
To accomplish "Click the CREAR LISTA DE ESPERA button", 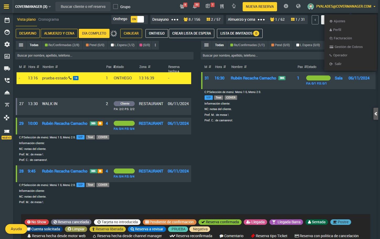I will click(x=192, y=33).
